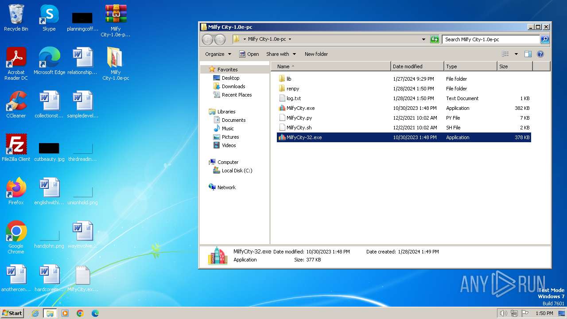This screenshot has height=319, width=567.
Task: Open the More view options dropdown arrow
Action: pyautogui.click(x=516, y=54)
